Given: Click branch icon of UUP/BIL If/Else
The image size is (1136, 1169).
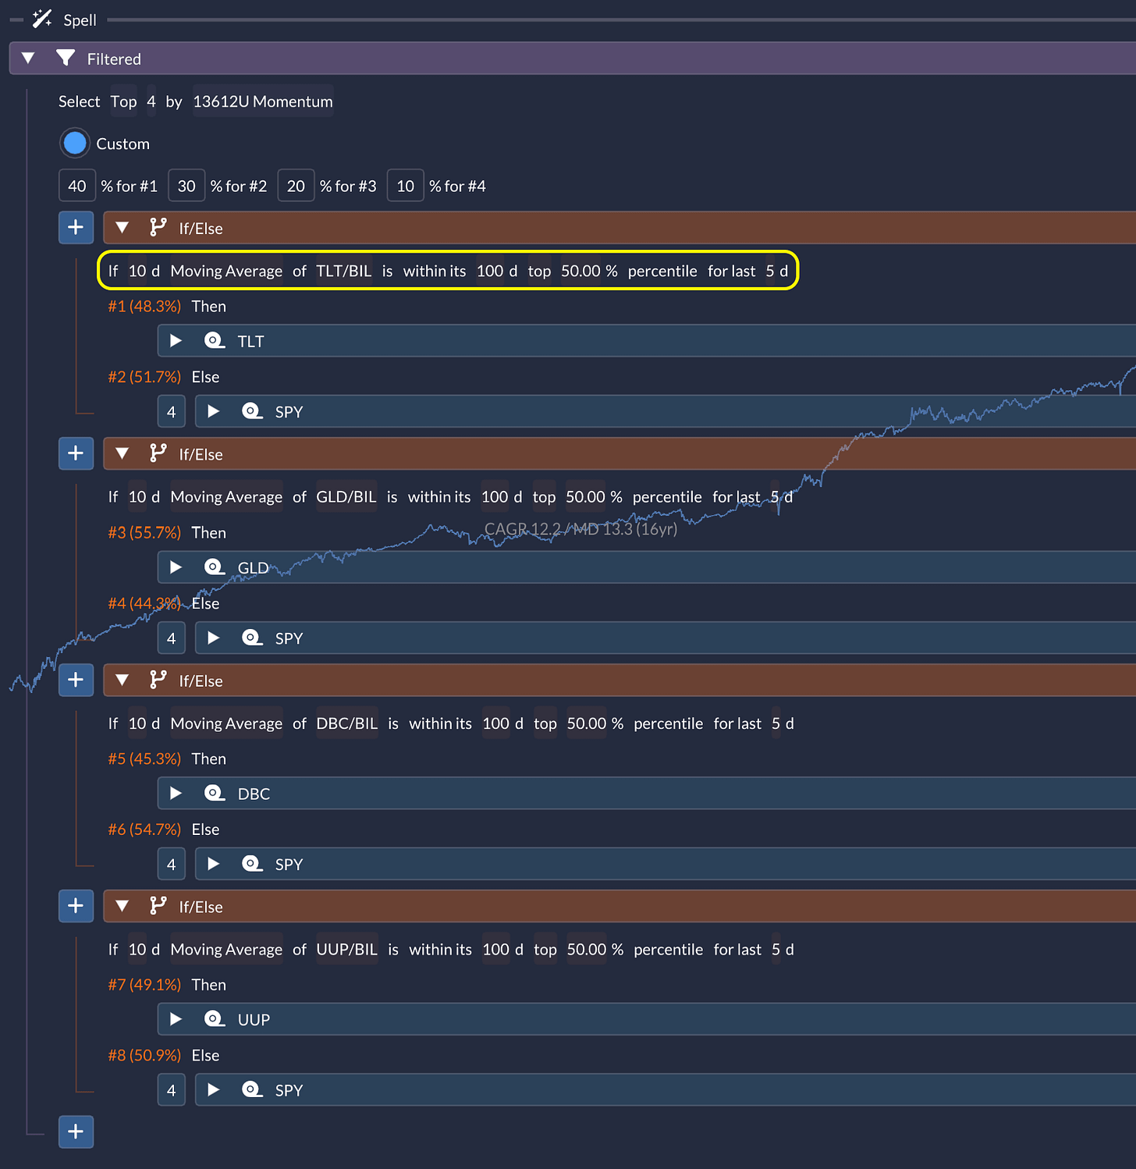Looking at the screenshot, I should [158, 905].
